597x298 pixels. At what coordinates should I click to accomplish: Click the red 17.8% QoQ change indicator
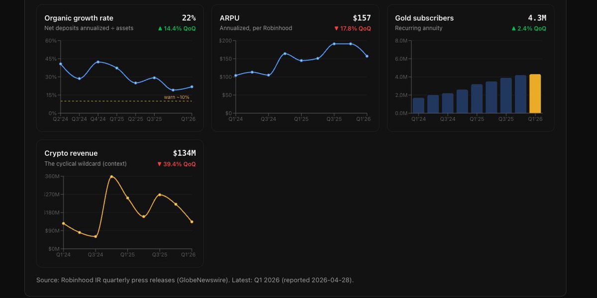pyautogui.click(x=352, y=28)
